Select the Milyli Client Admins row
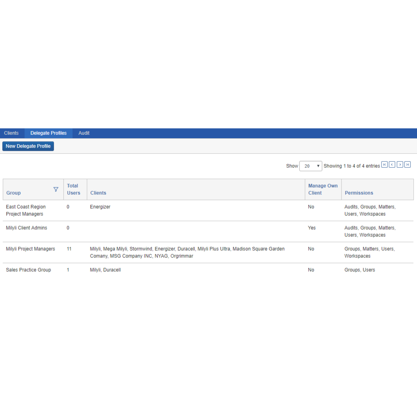This screenshot has width=417, height=417. [x=26, y=228]
